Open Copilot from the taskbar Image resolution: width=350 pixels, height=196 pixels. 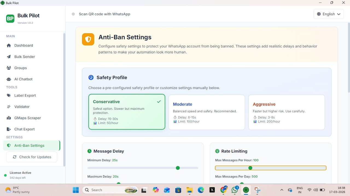click(x=156, y=190)
